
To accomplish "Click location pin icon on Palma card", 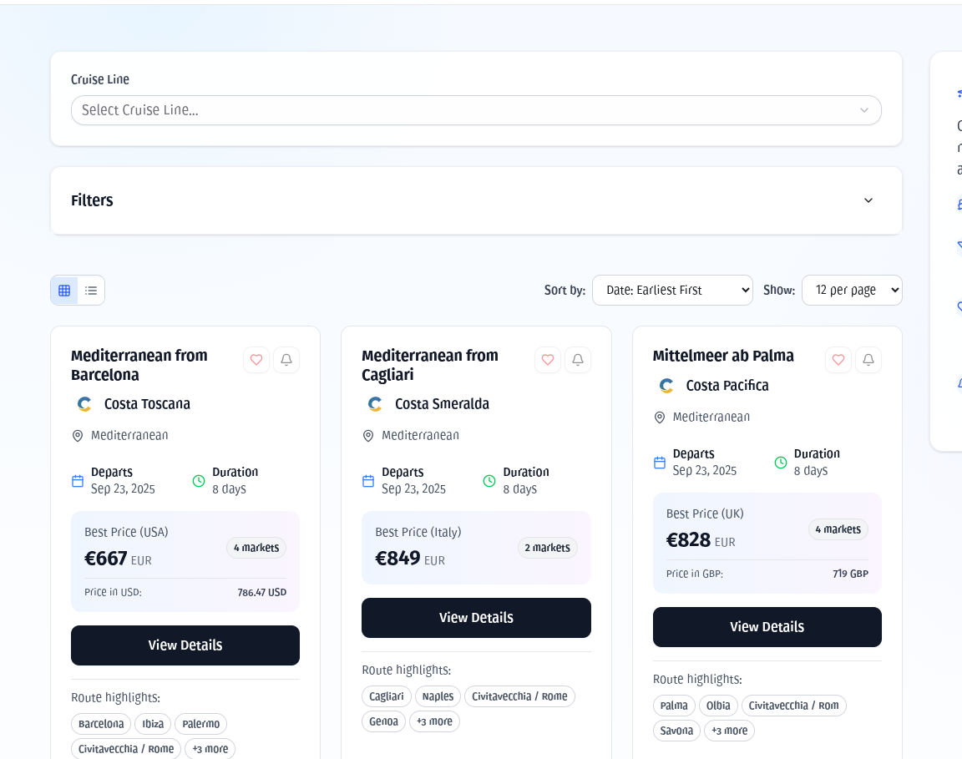I will 660,417.
